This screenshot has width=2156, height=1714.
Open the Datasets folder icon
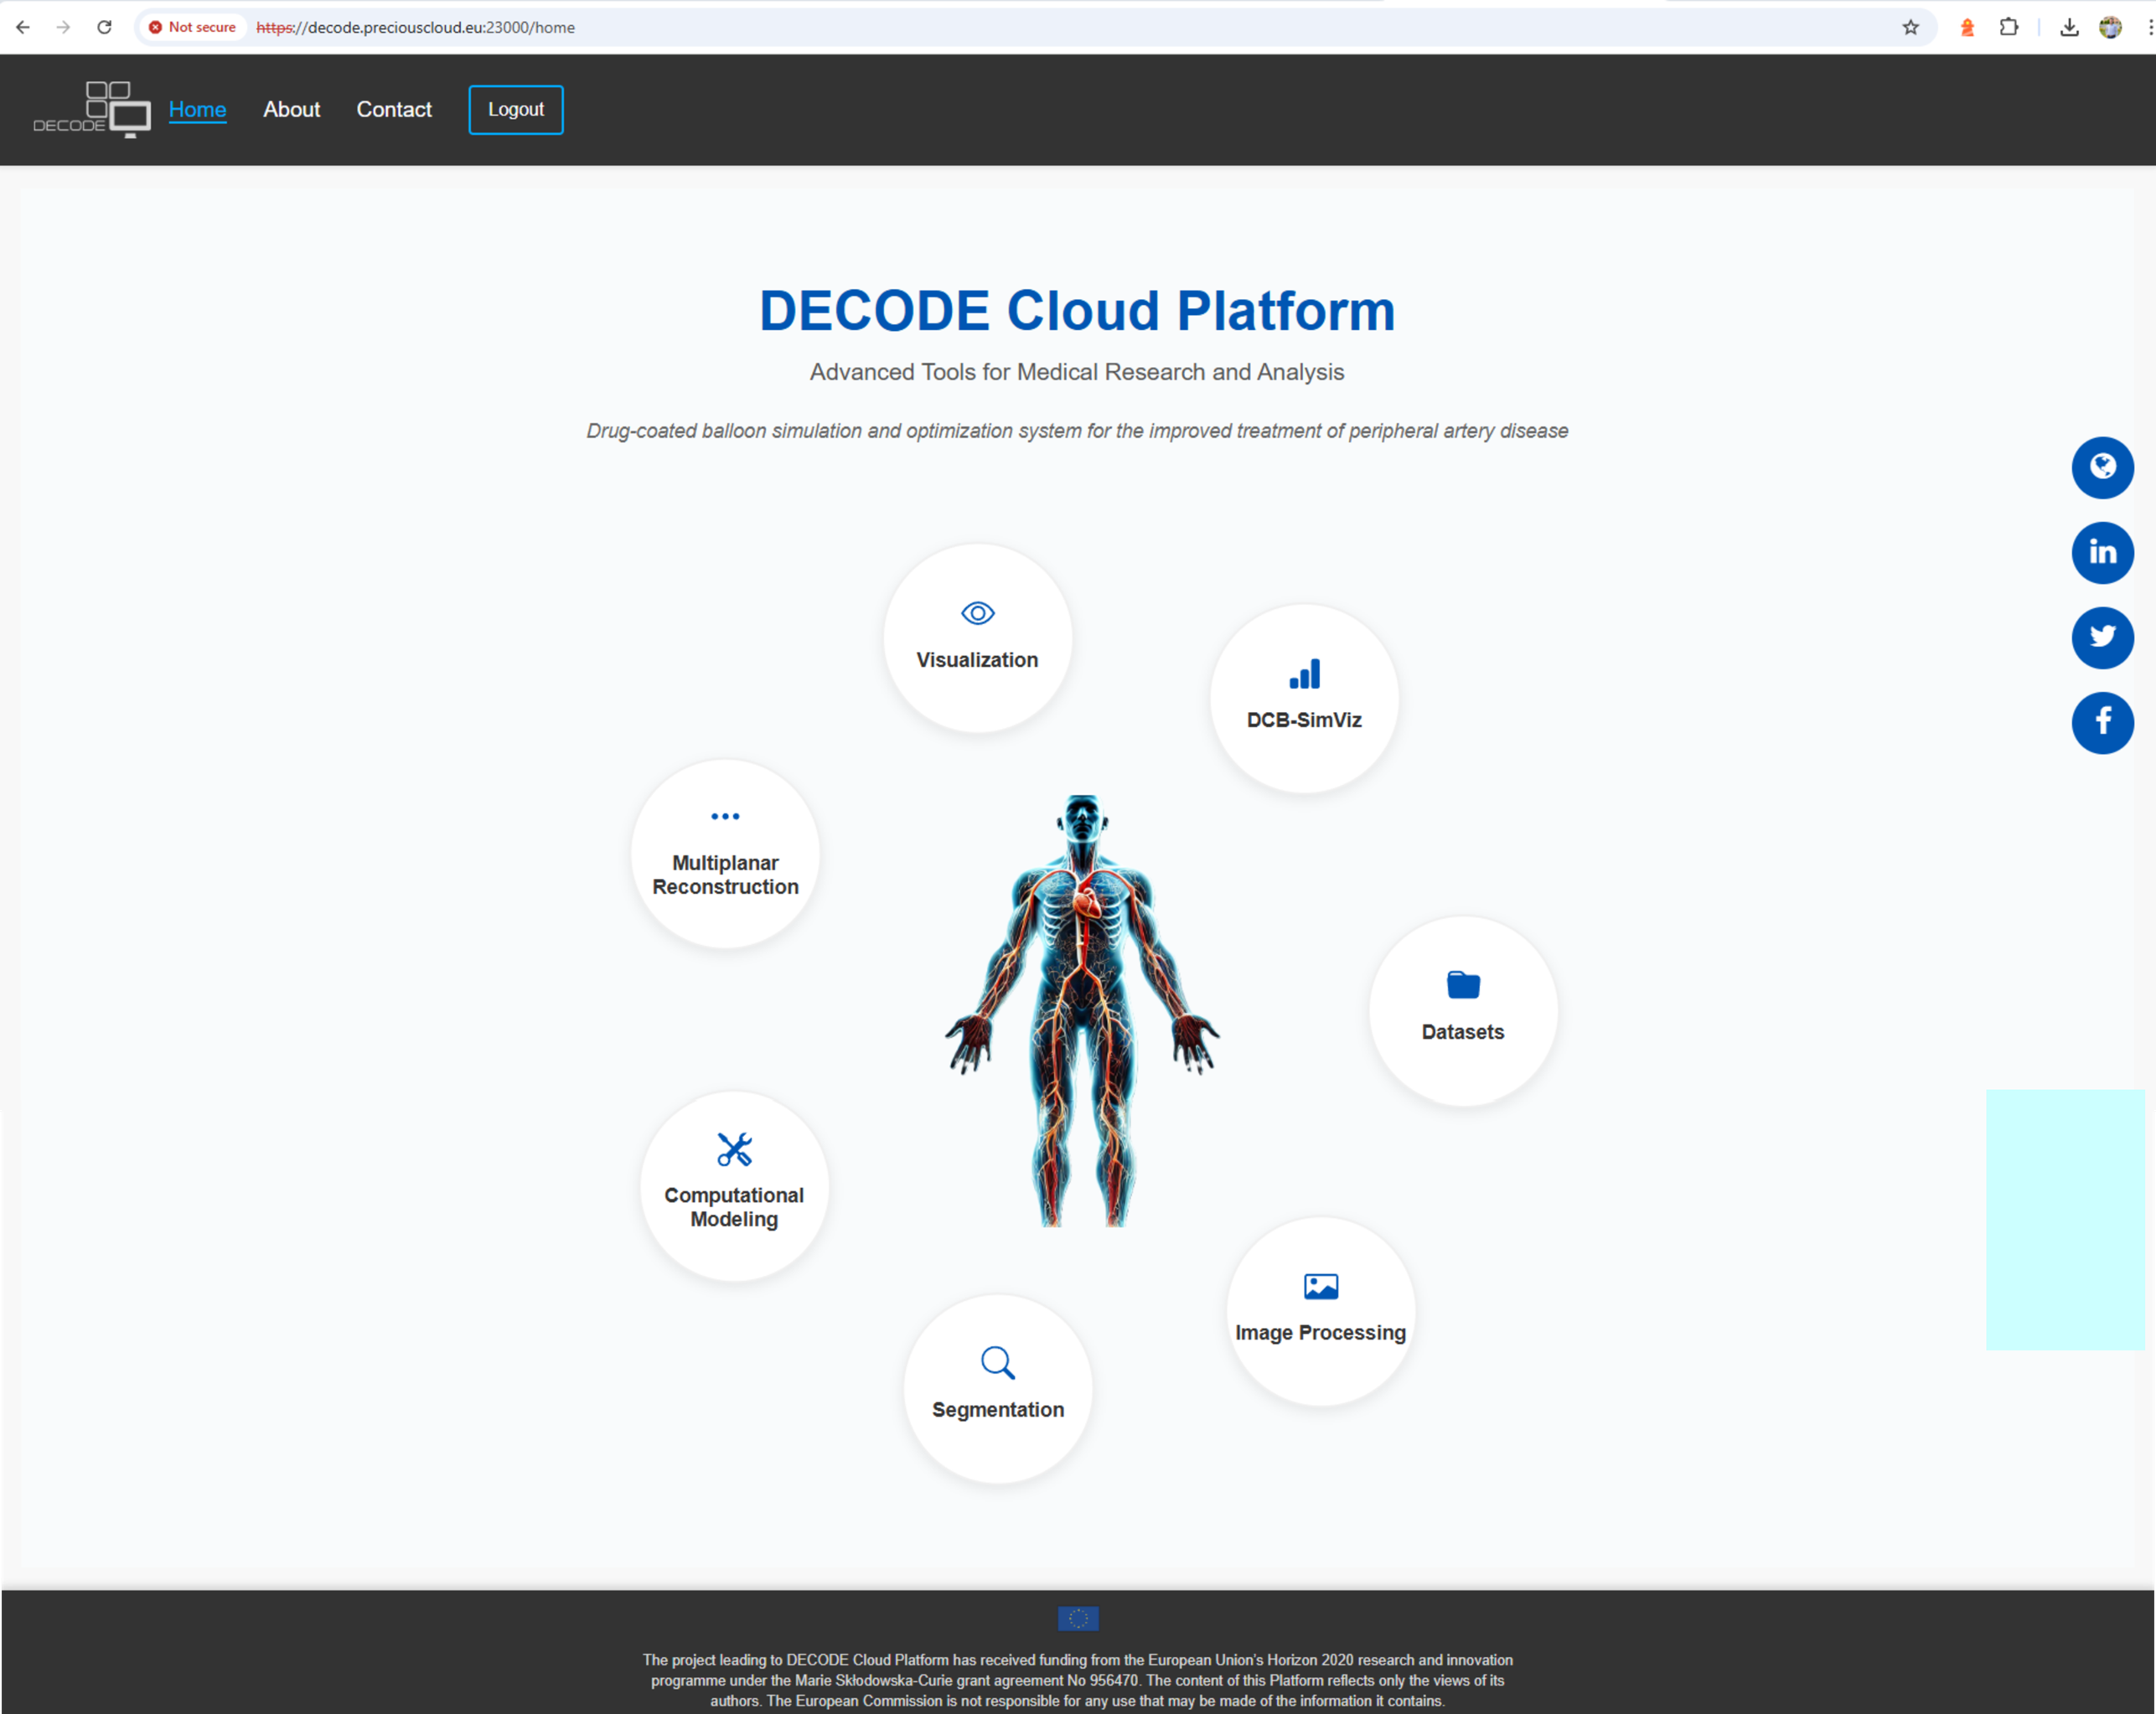click(1462, 1009)
